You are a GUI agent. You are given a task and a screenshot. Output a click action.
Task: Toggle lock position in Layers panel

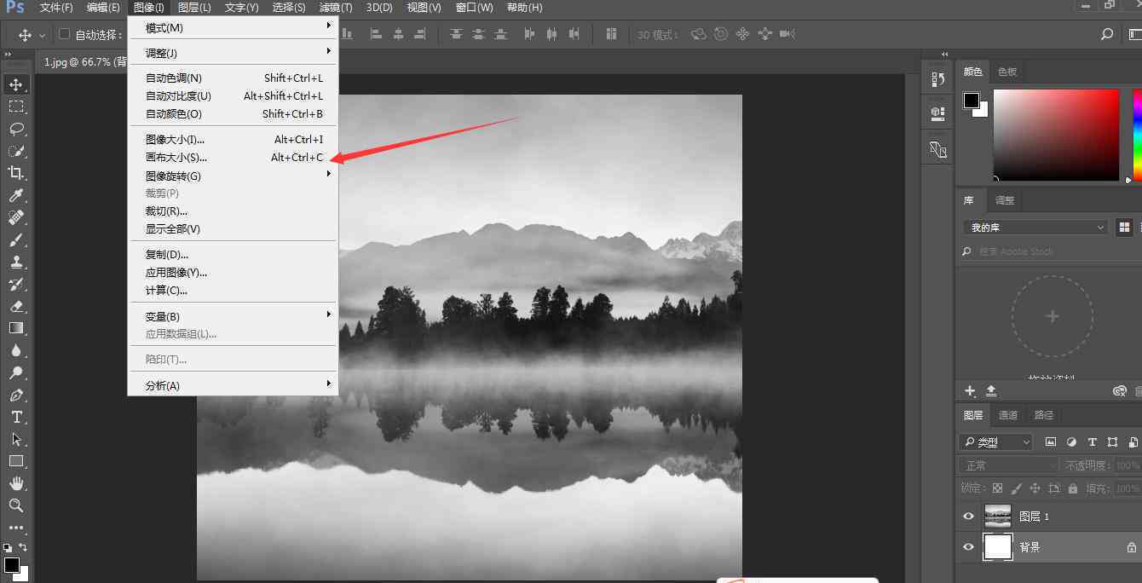pos(1035,488)
